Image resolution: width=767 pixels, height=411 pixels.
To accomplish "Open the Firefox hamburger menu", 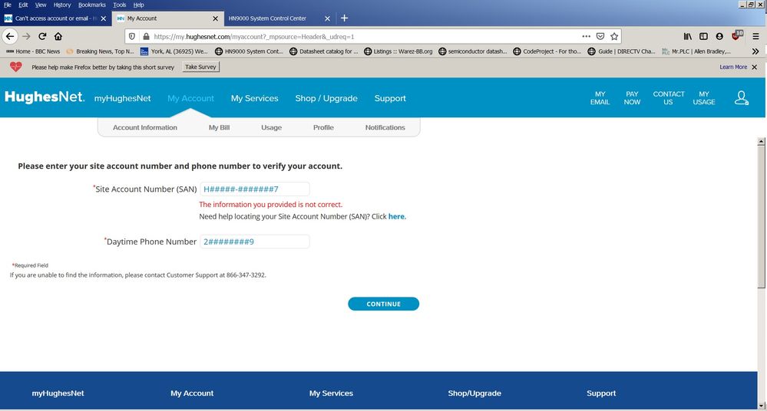I will (755, 36).
